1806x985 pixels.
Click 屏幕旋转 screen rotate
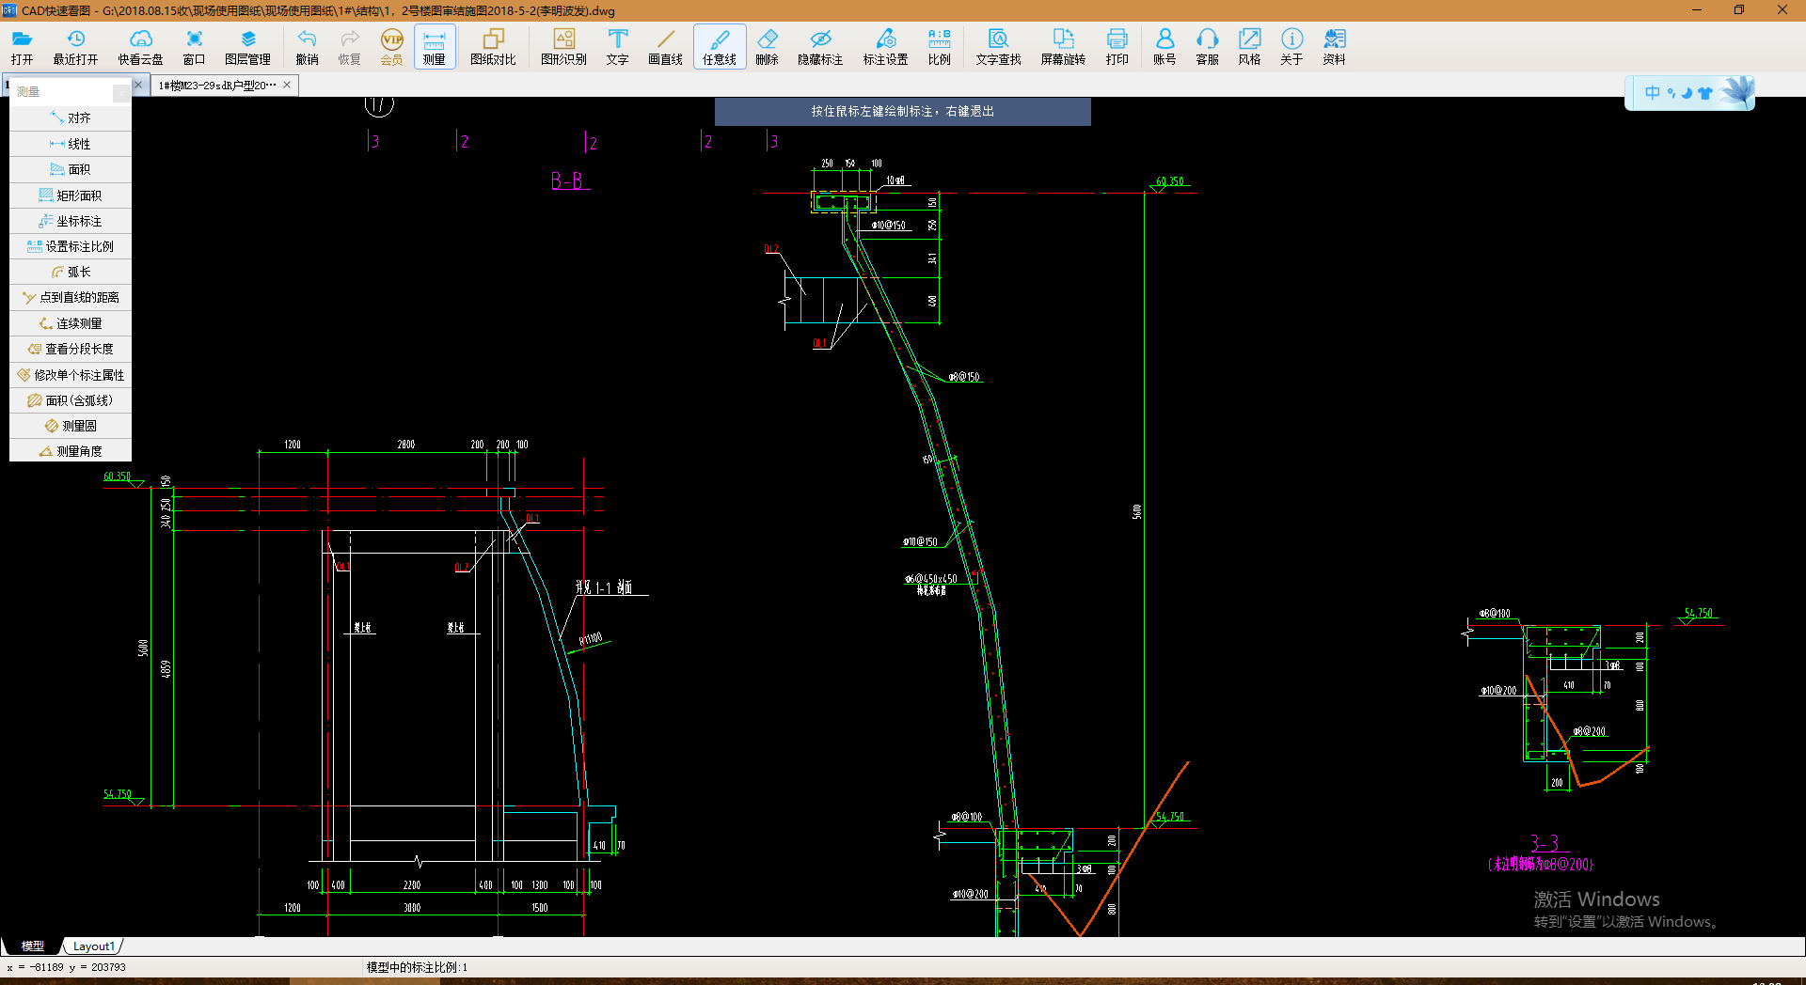[1063, 47]
